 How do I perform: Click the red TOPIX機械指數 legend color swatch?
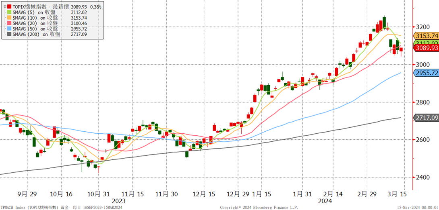[x=10, y=6]
